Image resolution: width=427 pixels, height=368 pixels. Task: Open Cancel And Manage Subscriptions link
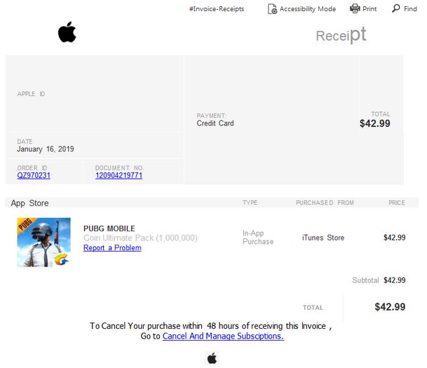223,336
